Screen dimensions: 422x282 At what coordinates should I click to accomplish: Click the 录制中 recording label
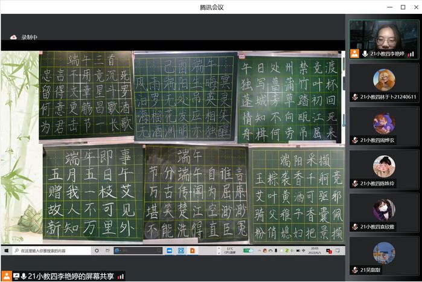tap(30, 37)
